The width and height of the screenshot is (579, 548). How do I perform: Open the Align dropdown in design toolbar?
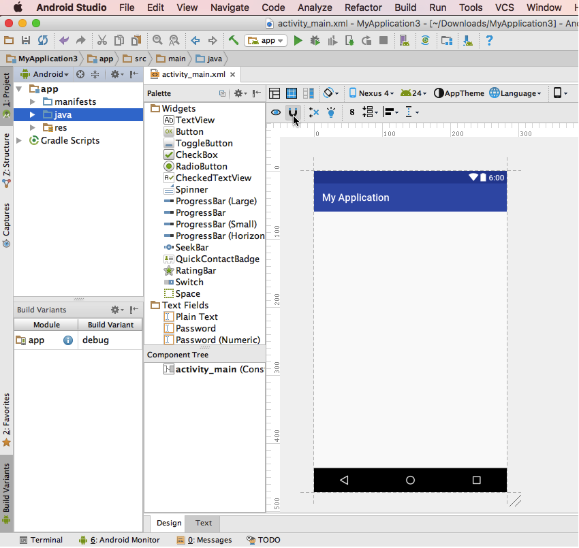coord(390,112)
